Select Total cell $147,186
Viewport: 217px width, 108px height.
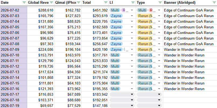click(95, 106)
